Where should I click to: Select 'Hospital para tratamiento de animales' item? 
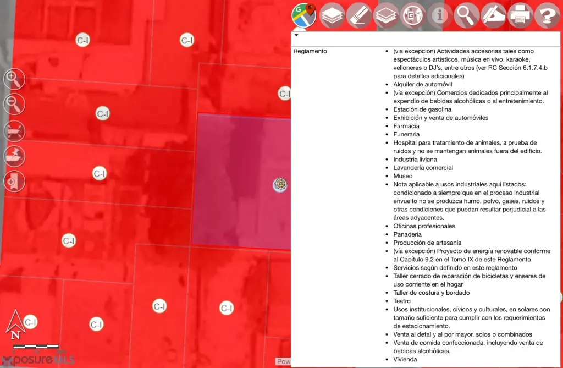[x=467, y=147]
